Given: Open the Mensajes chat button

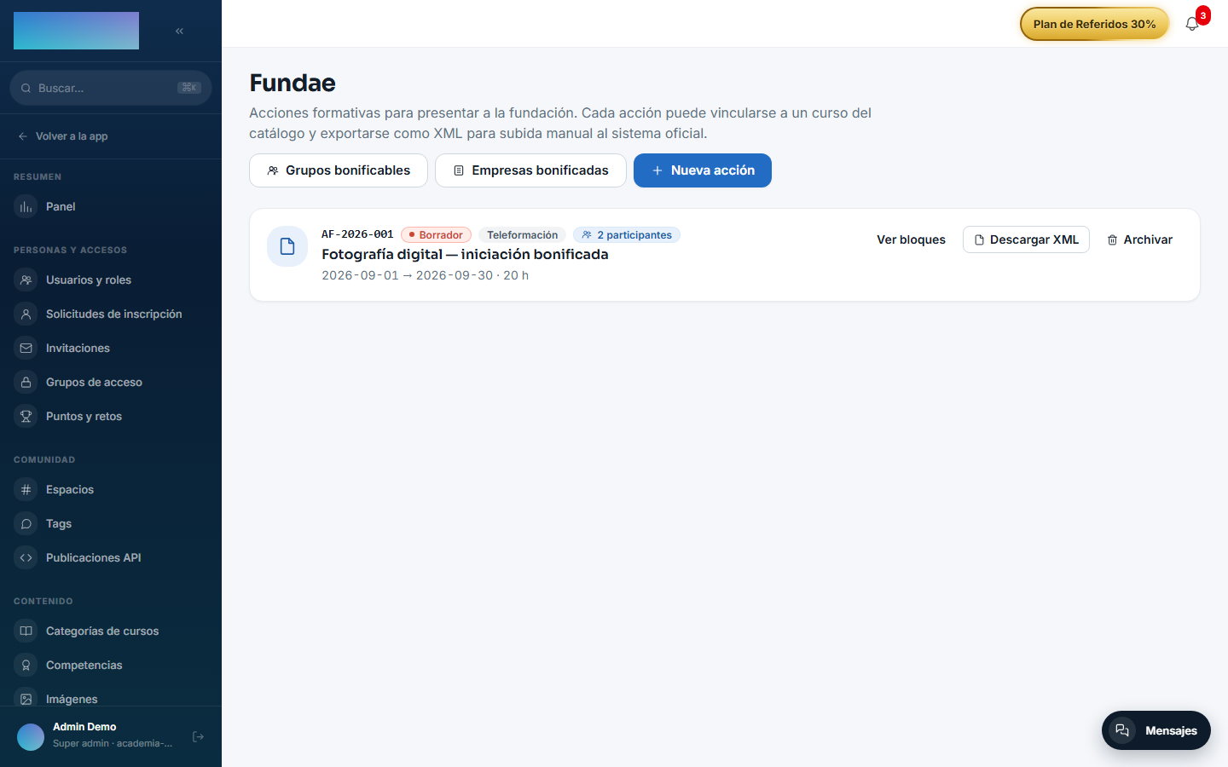Looking at the screenshot, I should 1156,730.
